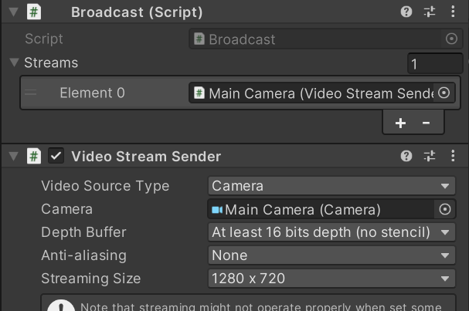Open help for Video Stream Sender
This screenshot has width=469, height=311.
406,157
